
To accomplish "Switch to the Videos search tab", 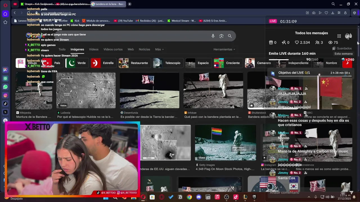I will (94, 49).
